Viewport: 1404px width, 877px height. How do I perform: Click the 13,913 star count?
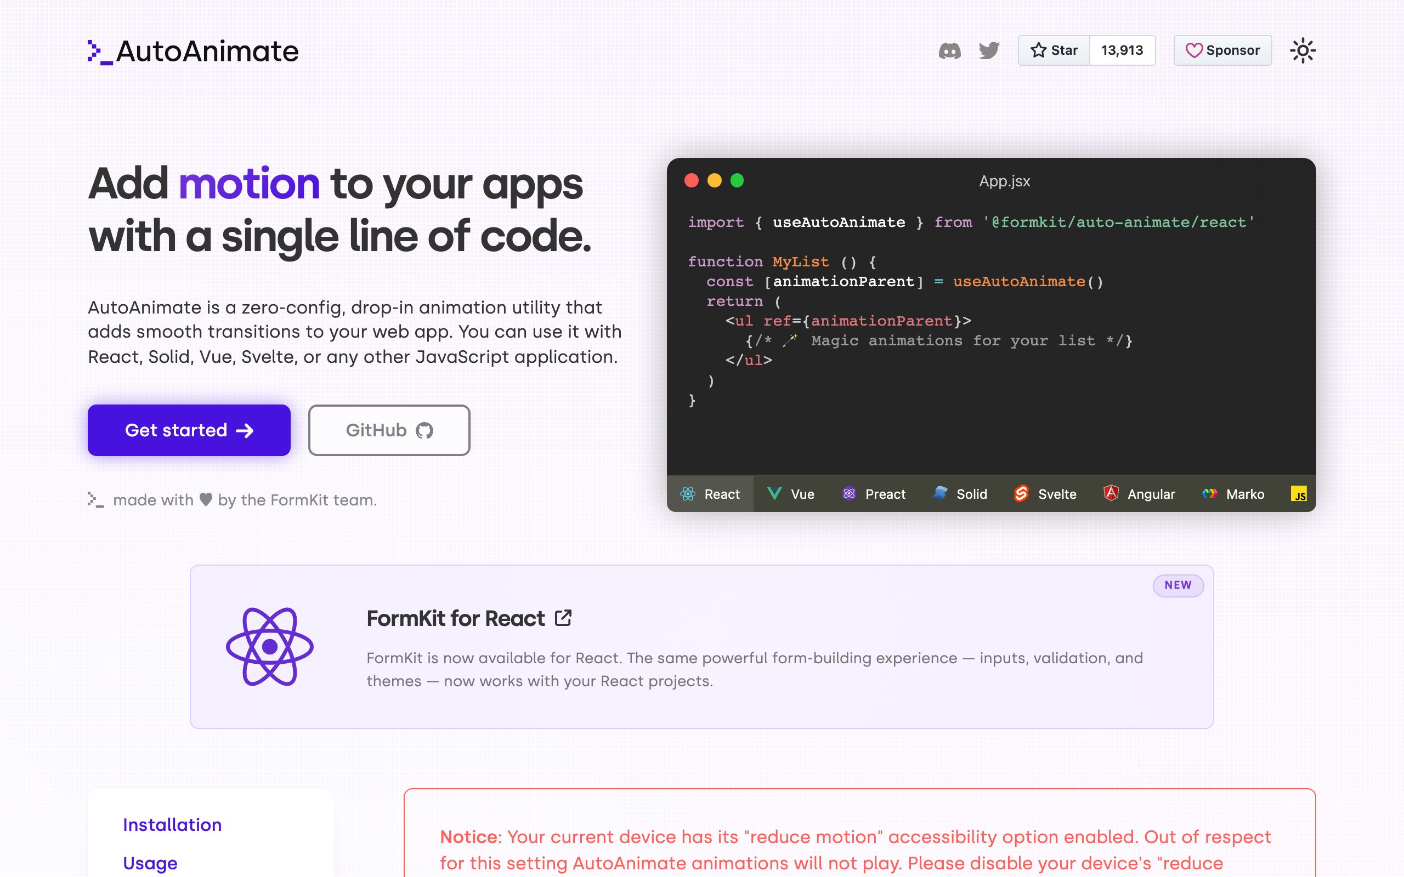(1122, 50)
